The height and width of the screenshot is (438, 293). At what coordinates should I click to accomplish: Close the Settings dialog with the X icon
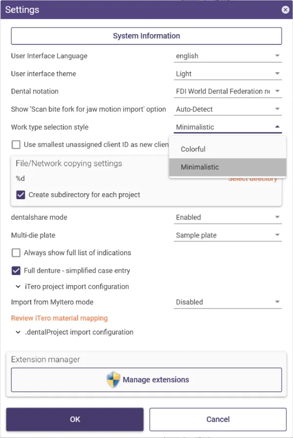point(285,10)
